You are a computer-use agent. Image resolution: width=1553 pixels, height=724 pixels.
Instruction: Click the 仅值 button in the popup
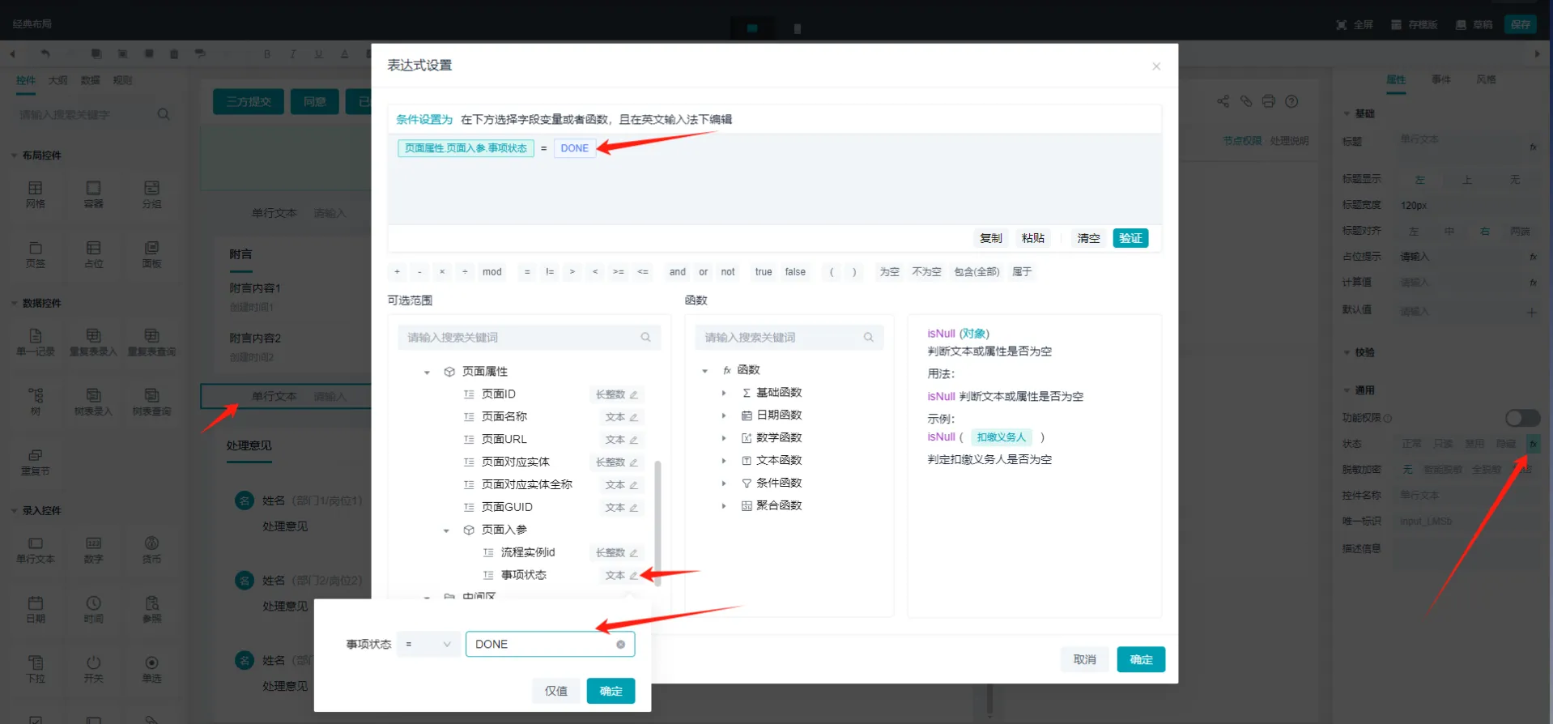click(x=556, y=691)
